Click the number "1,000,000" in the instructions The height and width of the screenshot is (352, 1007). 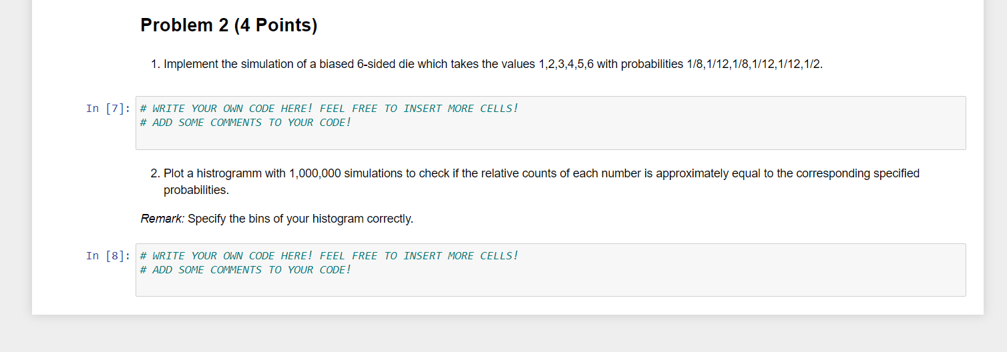click(315, 173)
